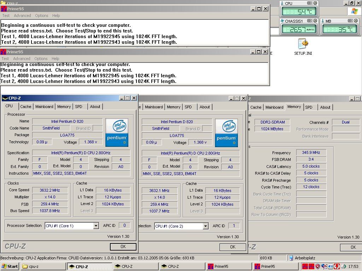This screenshot has height=271, width=362.
Task: Click the red lightning bolt tray icon
Action: (x=337, y=267)
